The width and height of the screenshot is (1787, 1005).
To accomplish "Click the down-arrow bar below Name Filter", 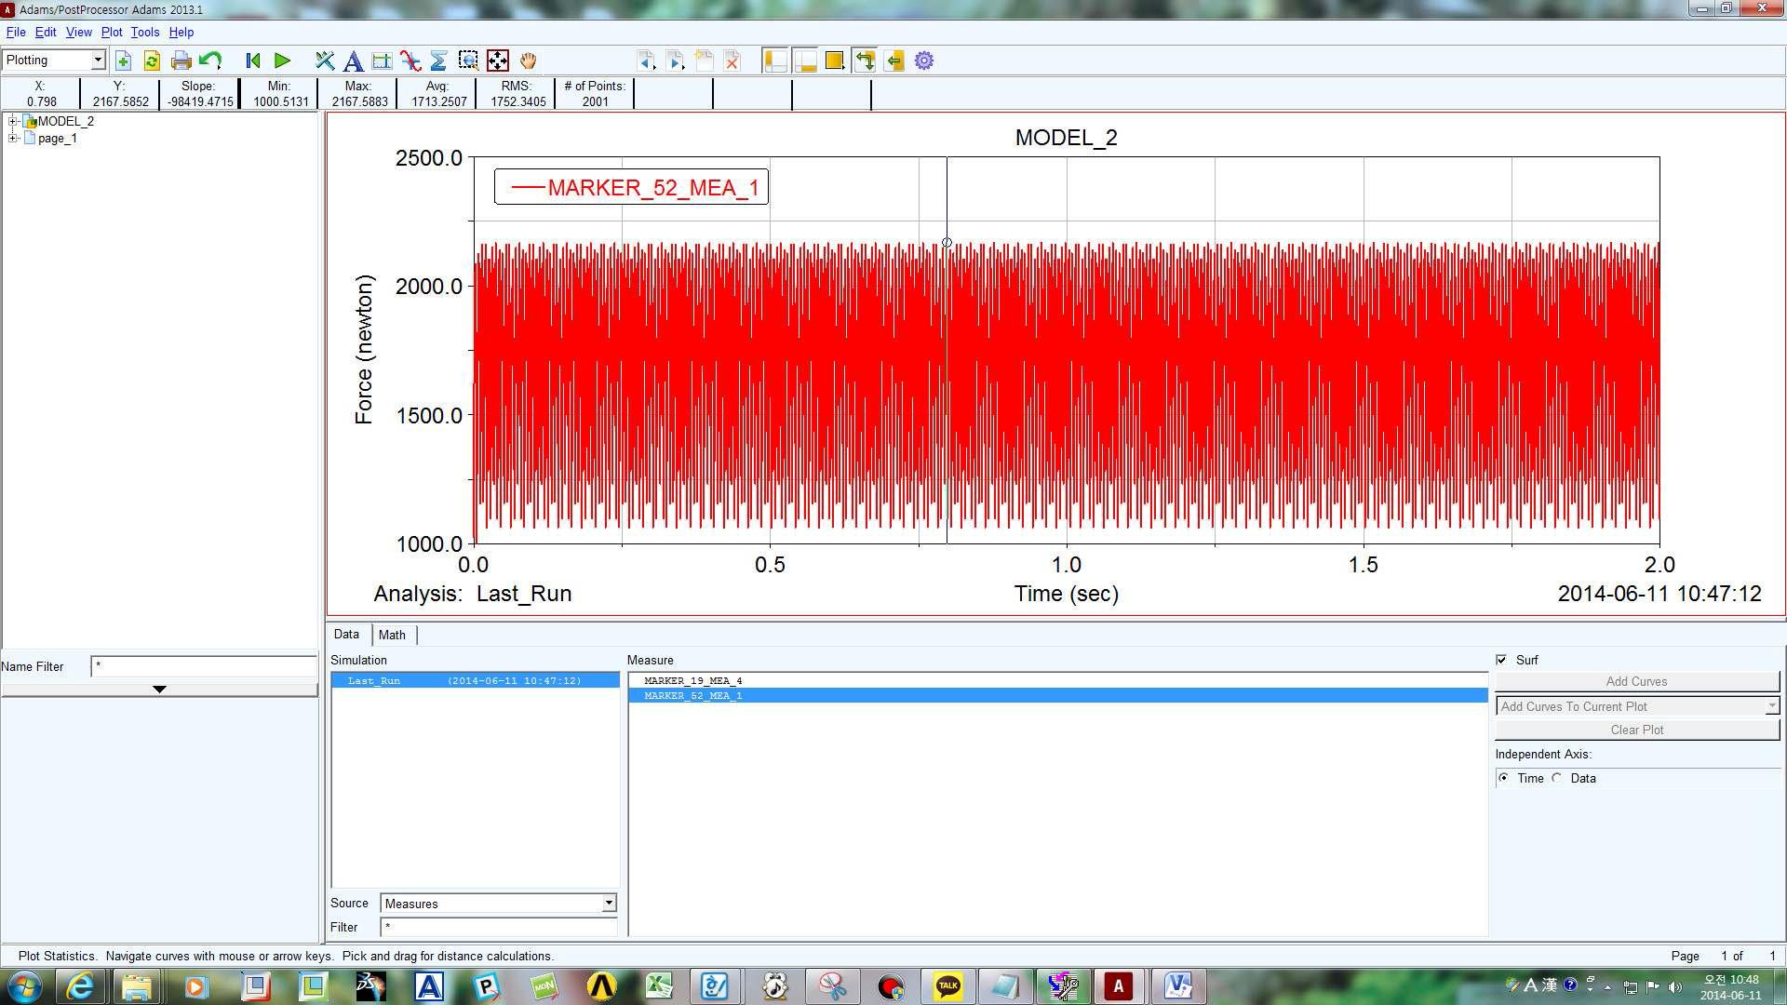I will 159,690.
